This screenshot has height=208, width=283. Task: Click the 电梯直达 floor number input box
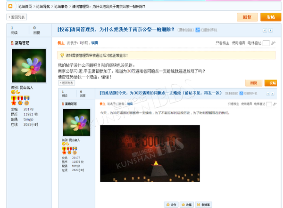(266, 43)
